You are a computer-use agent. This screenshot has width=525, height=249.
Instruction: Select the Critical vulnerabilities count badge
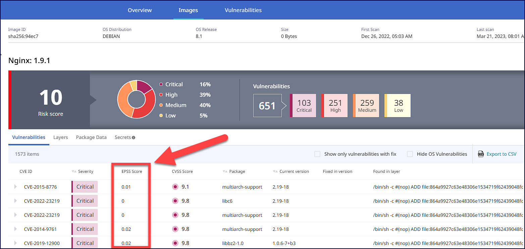point(304,105)
